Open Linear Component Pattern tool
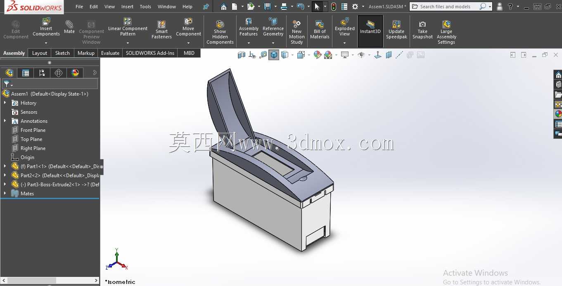 [128, 26]
